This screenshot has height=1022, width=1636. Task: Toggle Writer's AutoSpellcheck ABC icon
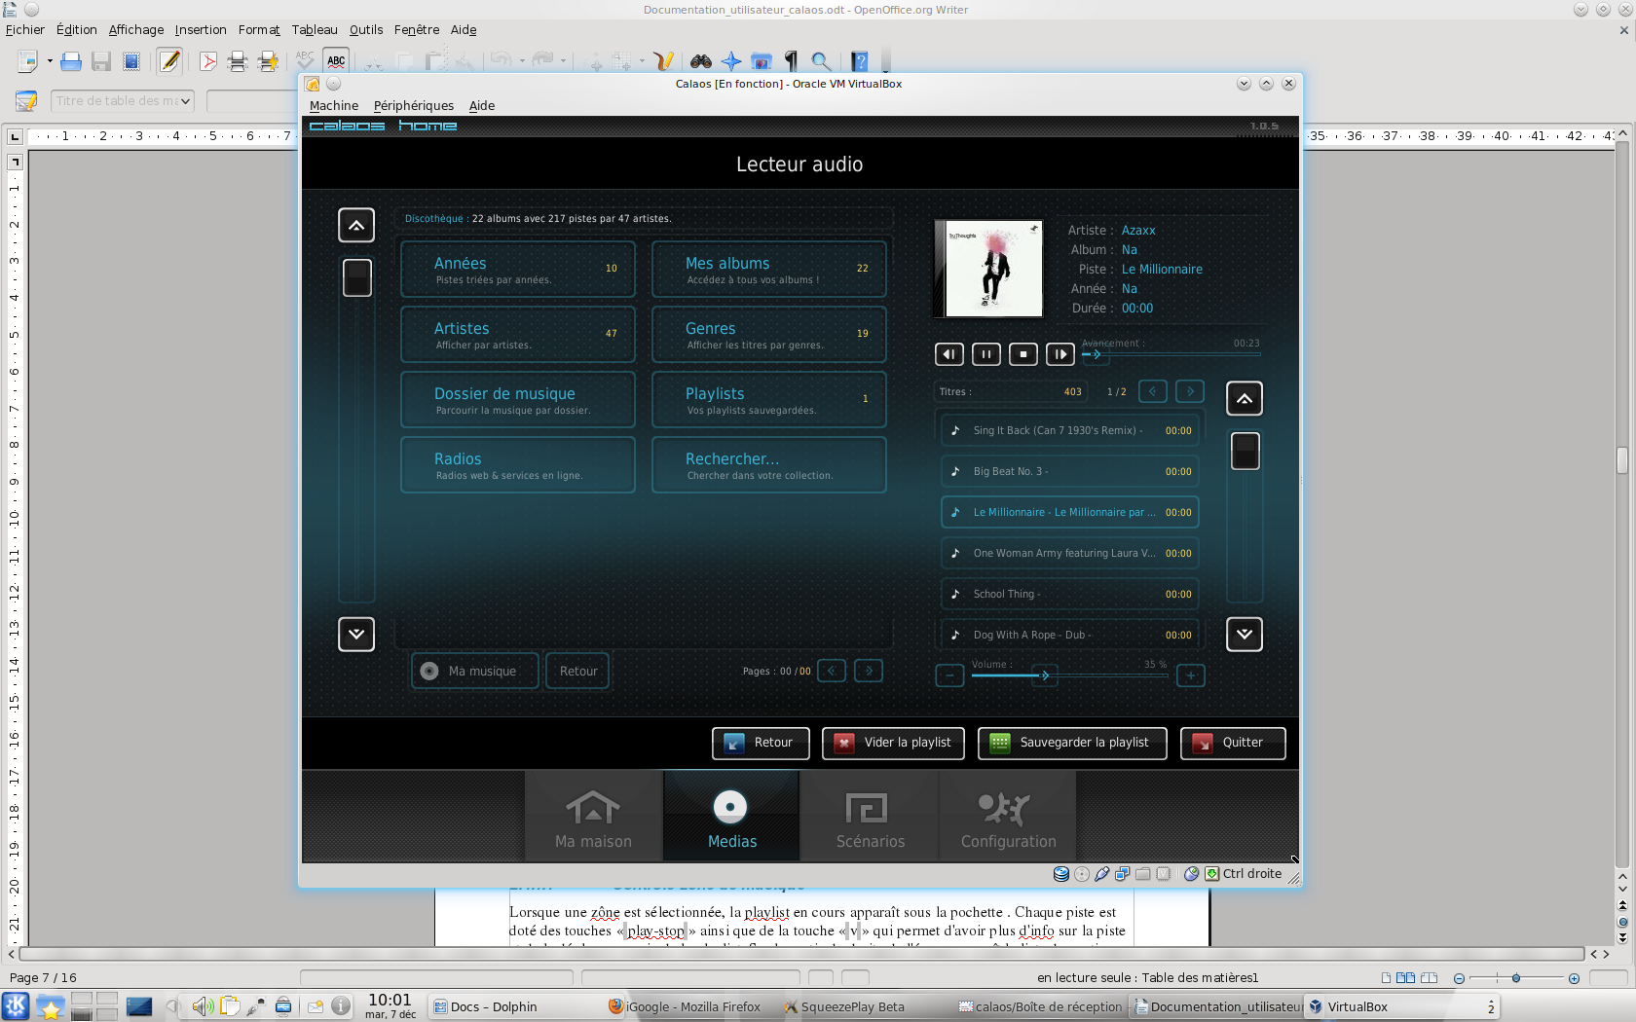pos(336,61)
